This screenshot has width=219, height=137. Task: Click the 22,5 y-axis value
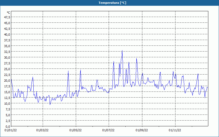[7, 75]
